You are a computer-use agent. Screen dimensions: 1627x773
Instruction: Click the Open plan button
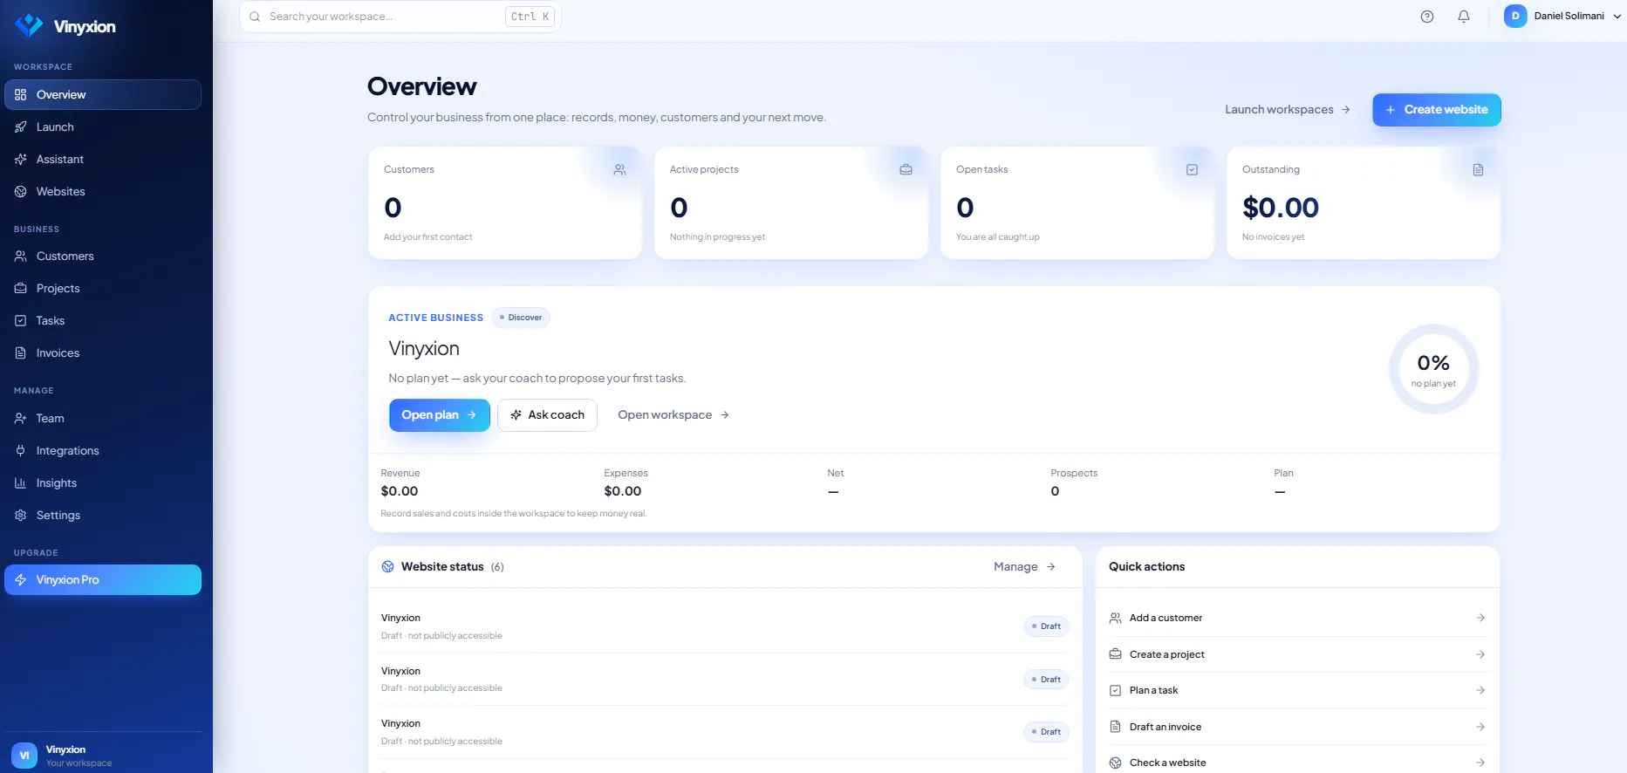pos(440,415)
